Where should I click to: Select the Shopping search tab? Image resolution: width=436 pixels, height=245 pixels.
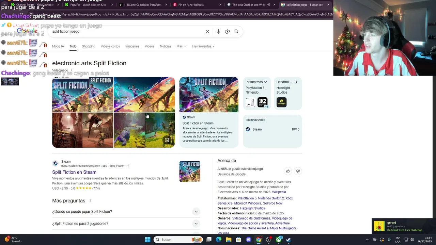(x=89, y=46)
